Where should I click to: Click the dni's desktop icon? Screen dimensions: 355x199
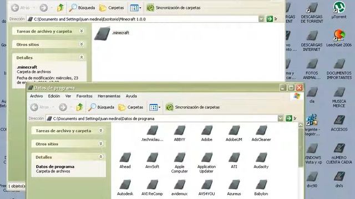coord(339,179)
